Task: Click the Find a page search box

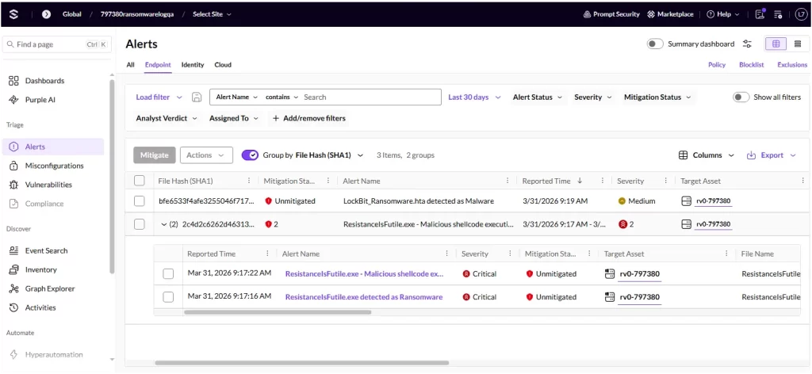Action: [x=57, y=44]
